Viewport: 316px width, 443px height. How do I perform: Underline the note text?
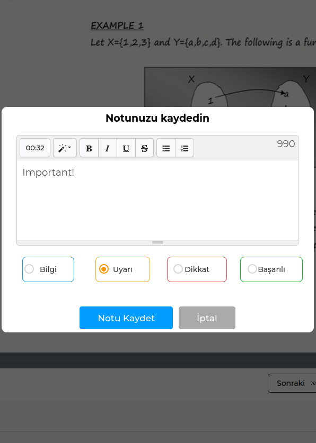point(126,148)
